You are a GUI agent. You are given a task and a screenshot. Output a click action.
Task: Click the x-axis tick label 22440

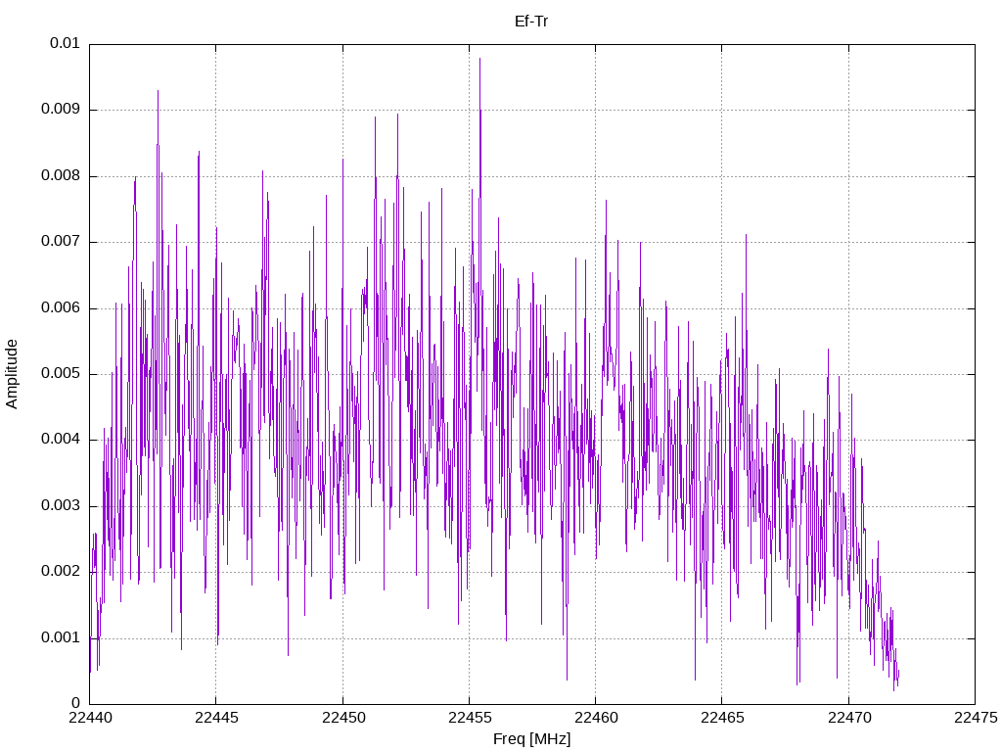[90, 718]
